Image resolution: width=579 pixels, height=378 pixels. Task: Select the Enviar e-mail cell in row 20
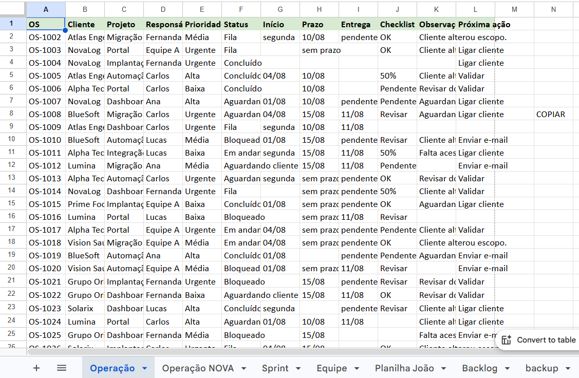coord(476,269)
